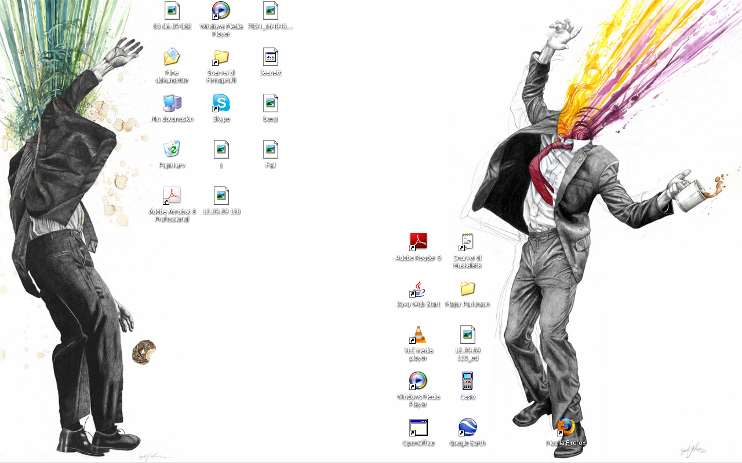Select the Google Earth shortcut
742x463 pixels.
tap(467, 427)
